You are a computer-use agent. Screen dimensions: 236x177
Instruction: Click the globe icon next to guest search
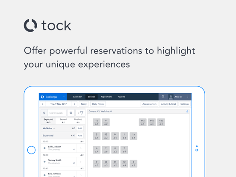coord(71,113)
